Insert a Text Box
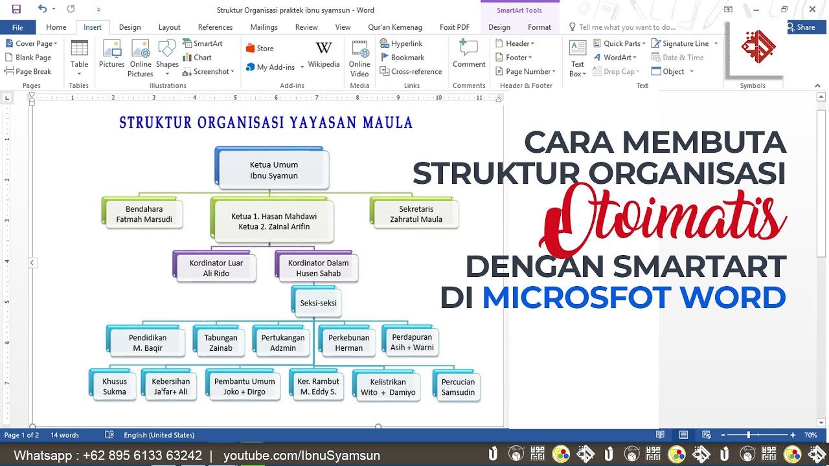 (578, 59)
